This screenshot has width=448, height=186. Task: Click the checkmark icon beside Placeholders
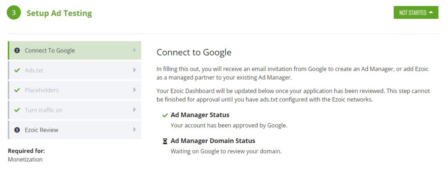point(17,90)
